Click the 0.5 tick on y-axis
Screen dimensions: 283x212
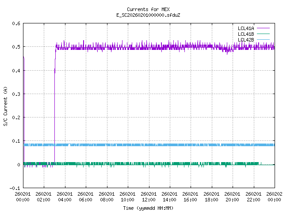point(15,47)
